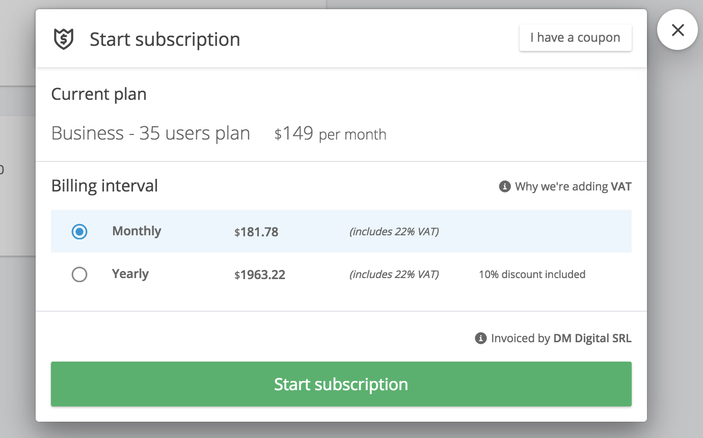Screen dimensions: 703x438
Task: Close the subscription dialog with X
Action: (677, 31)
